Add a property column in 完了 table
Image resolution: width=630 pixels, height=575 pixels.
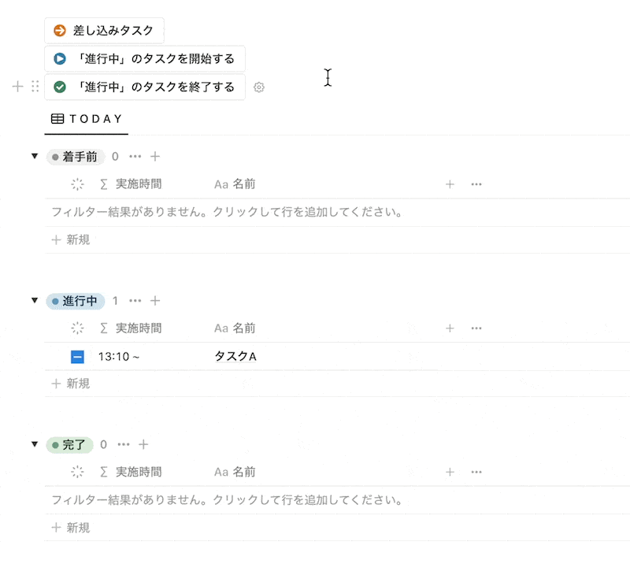coord(450,472)
